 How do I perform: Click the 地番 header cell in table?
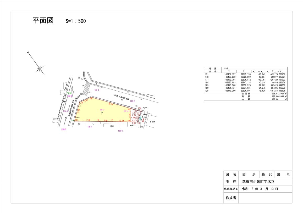tap(213, 69)
